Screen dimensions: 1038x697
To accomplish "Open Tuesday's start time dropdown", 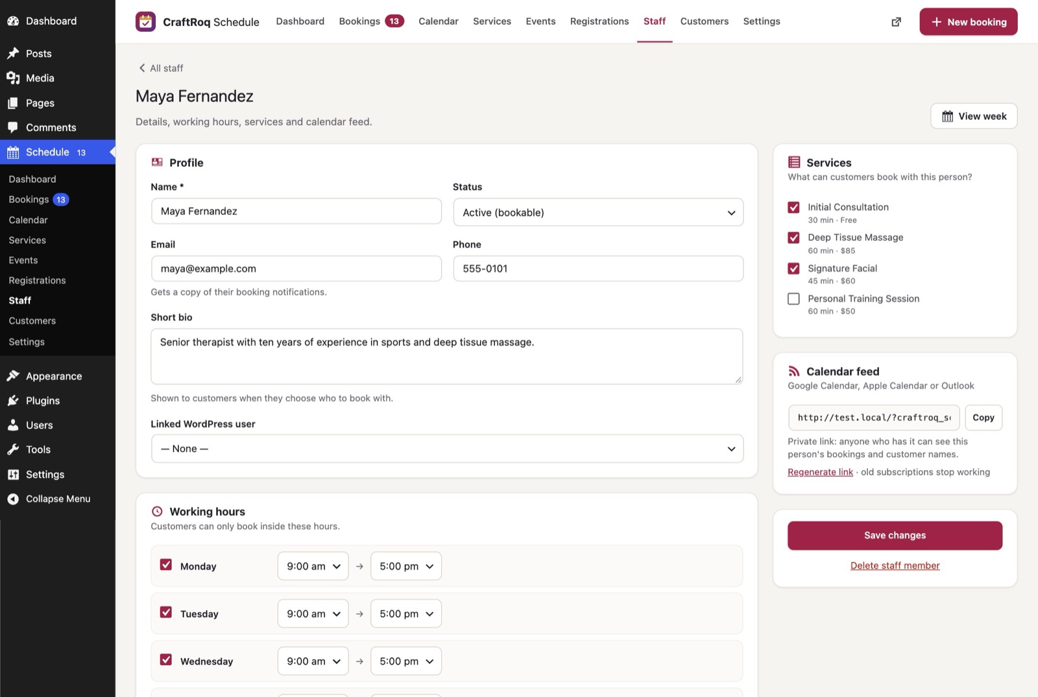I will tap(313, 613).
